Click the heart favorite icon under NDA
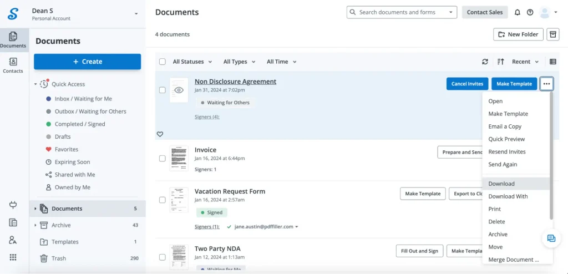This screenshot has width=568, height=274. tap(160, 134)
